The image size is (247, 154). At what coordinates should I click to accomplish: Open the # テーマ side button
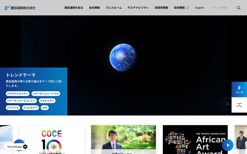[x=239, y=90]
